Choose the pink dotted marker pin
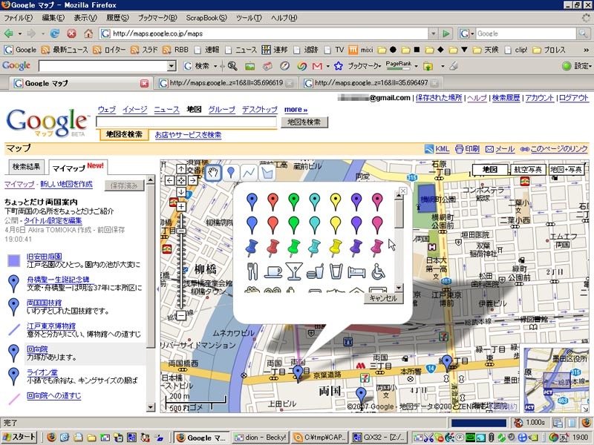This screenshot has height=445, width=594. (377, 201)
